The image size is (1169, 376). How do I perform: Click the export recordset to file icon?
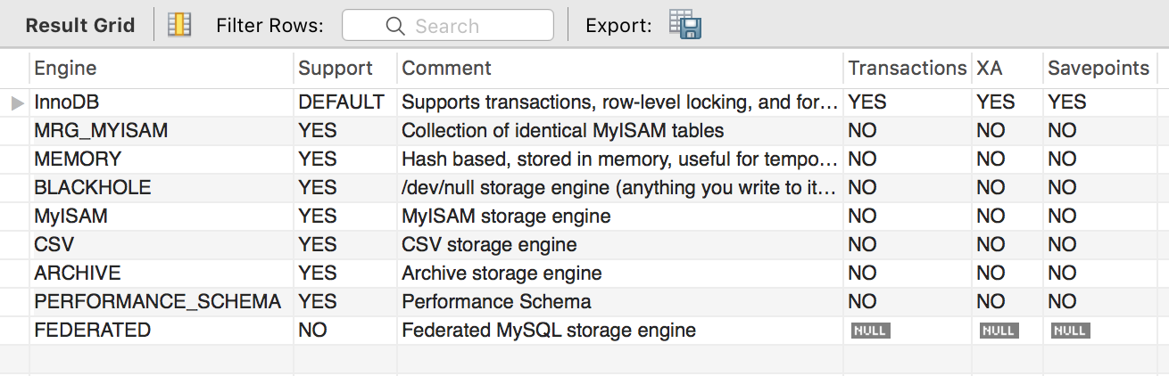click(685, 25)
